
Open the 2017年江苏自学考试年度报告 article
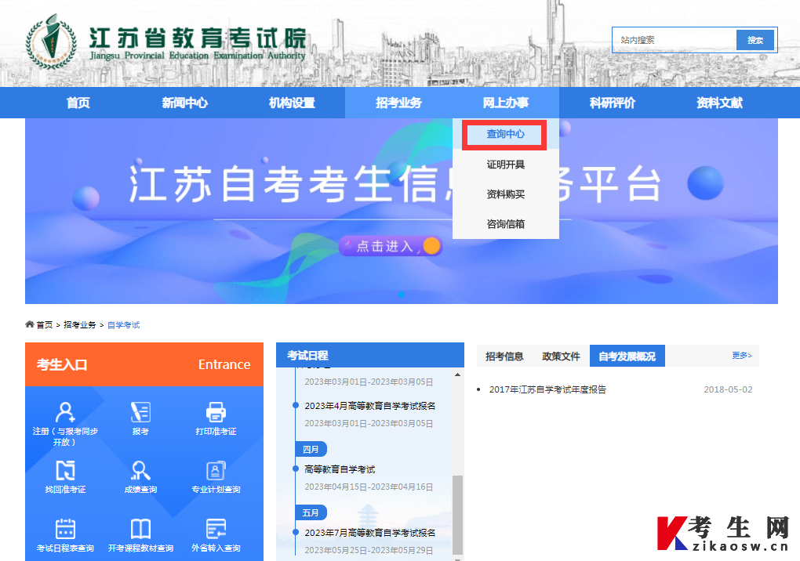pyautogui.click(x=547, y=389)
